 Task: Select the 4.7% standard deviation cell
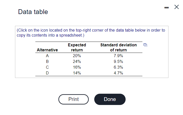pyautogui.click(x=118, y=73)
